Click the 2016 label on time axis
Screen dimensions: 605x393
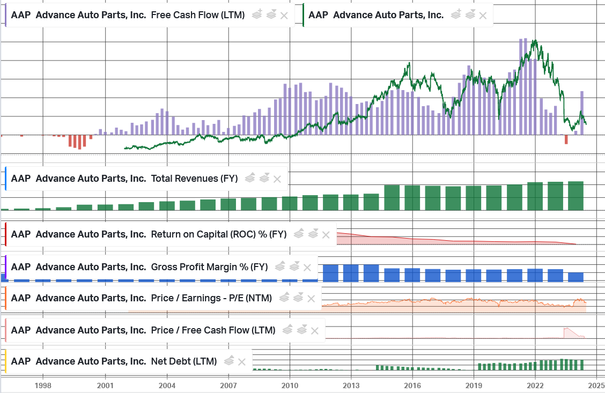(412, 385)
